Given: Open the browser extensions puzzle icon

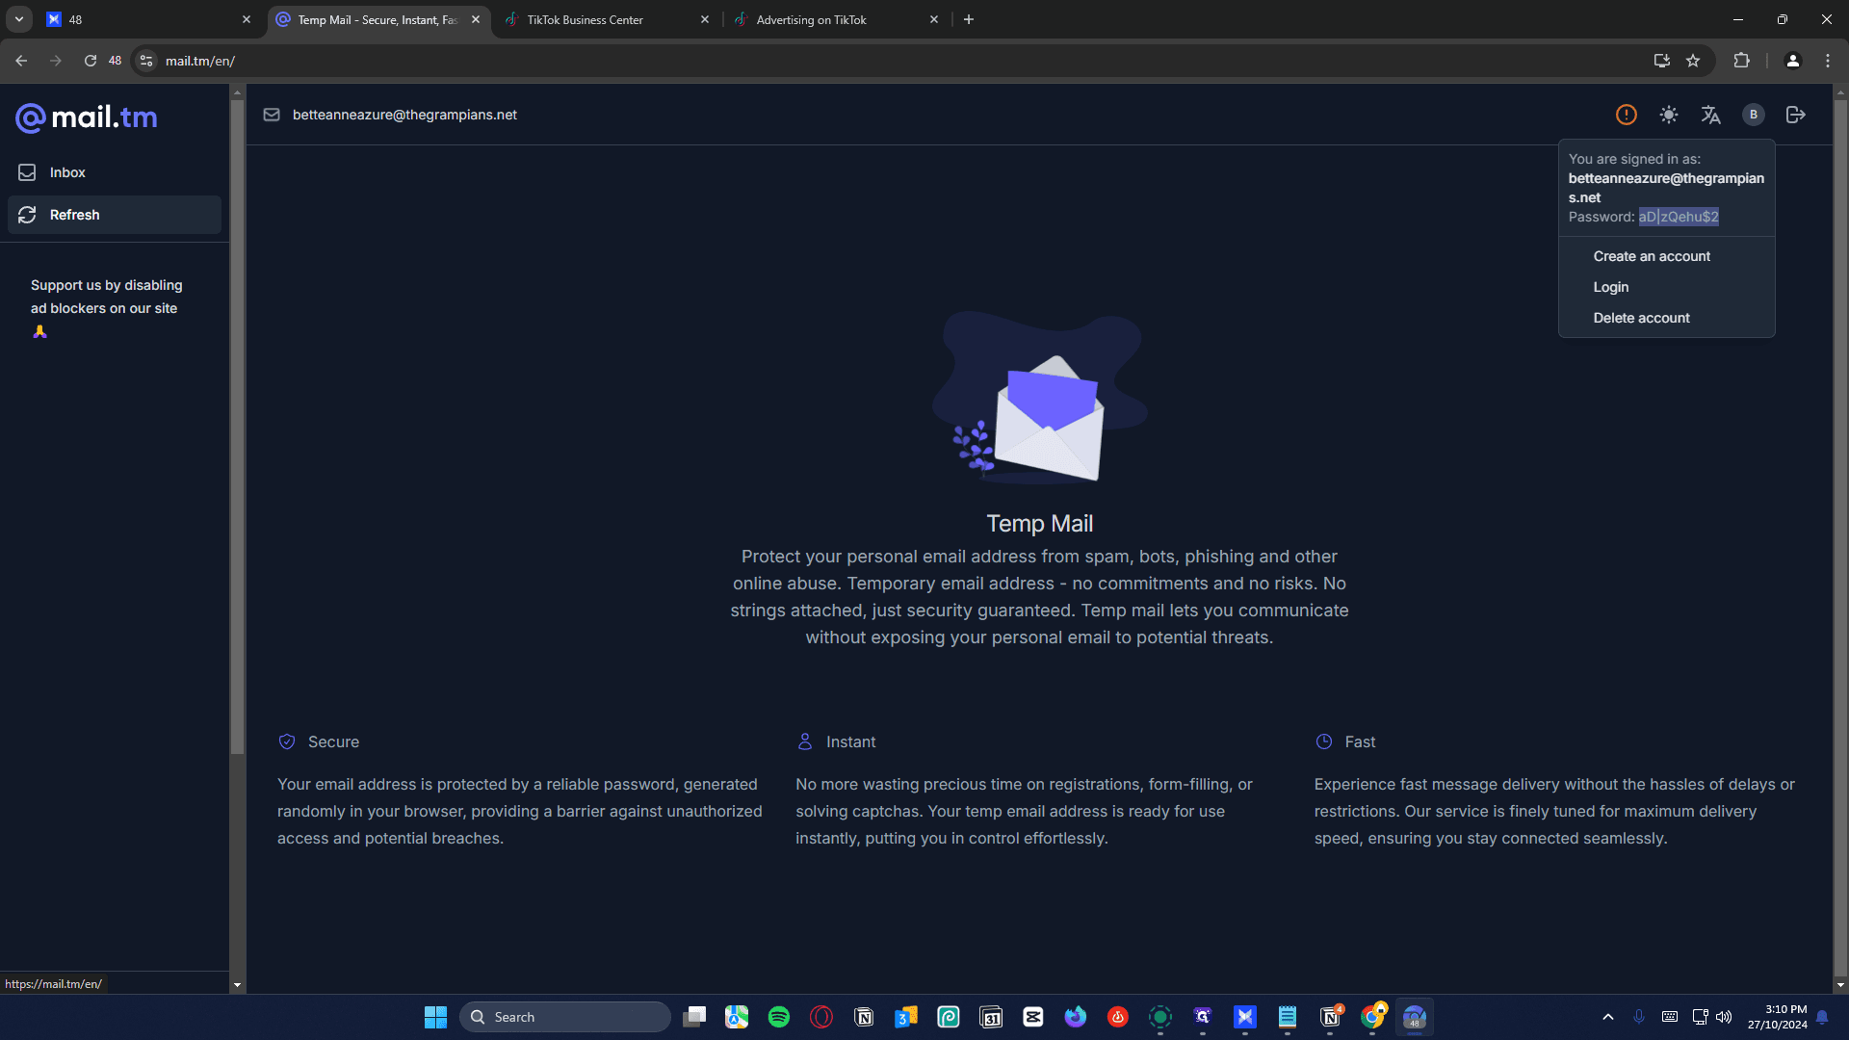Looking at the screenshot, I should (x=1741, y=61).
